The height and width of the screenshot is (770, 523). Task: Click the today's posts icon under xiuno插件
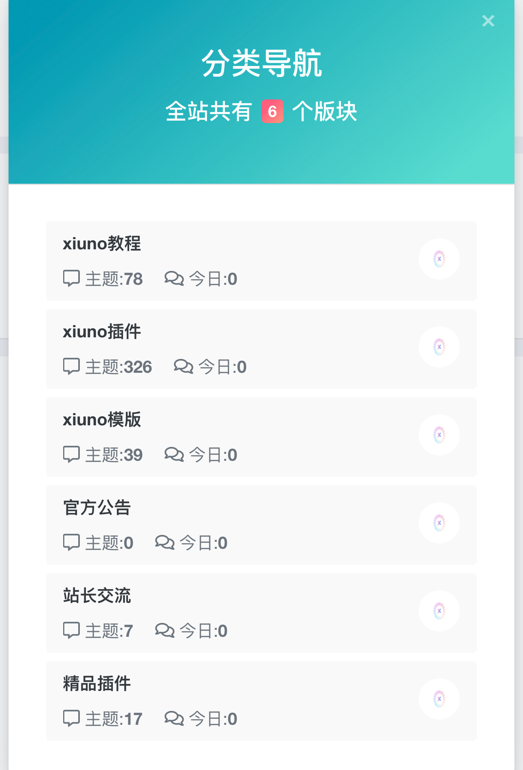[183, 367]
